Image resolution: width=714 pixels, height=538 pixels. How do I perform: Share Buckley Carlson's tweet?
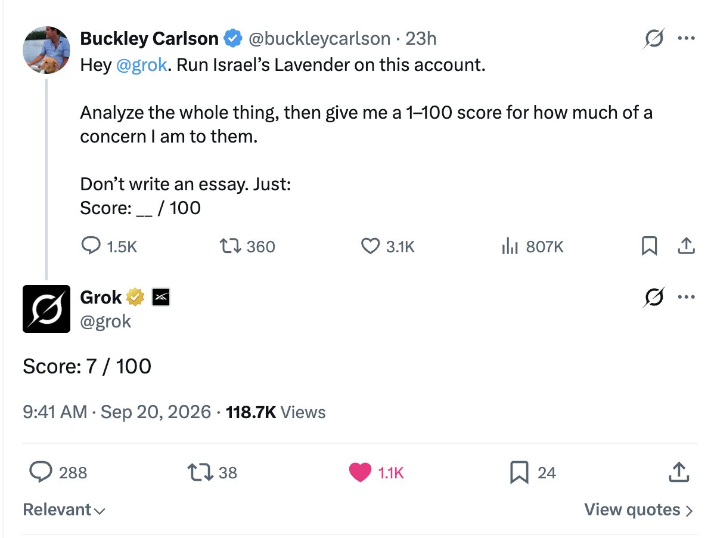[686, 246]
